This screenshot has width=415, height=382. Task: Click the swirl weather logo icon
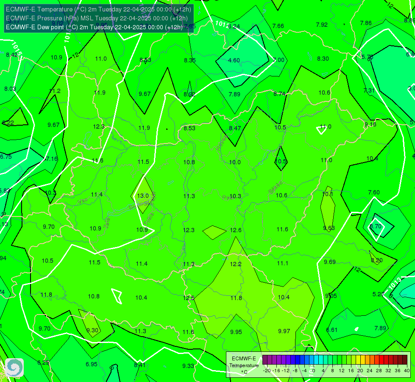(14, 368)
